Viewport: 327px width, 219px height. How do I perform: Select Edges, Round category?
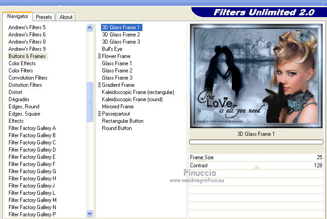[24, 107]
